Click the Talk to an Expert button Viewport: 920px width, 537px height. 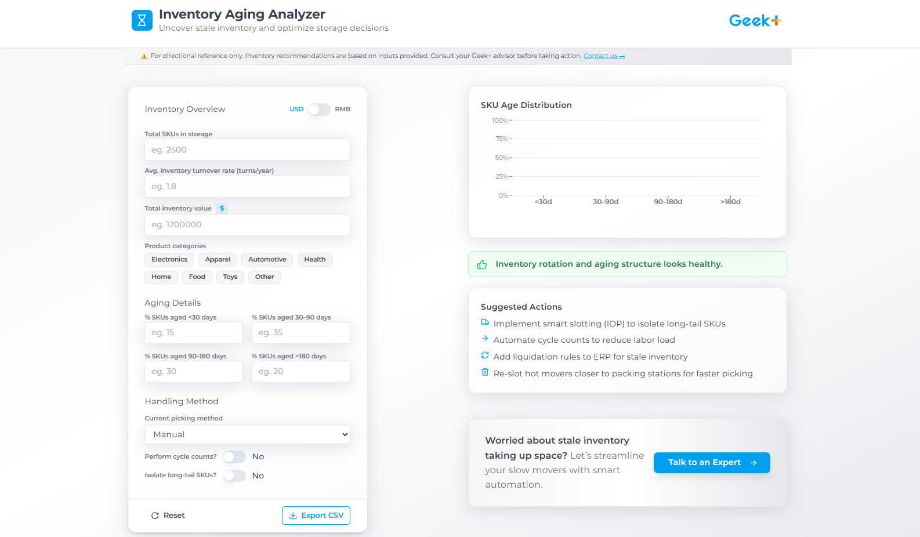tap(712, 463)
